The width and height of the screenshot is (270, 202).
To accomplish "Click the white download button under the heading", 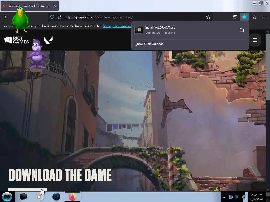I will click(x=27, y=189).
